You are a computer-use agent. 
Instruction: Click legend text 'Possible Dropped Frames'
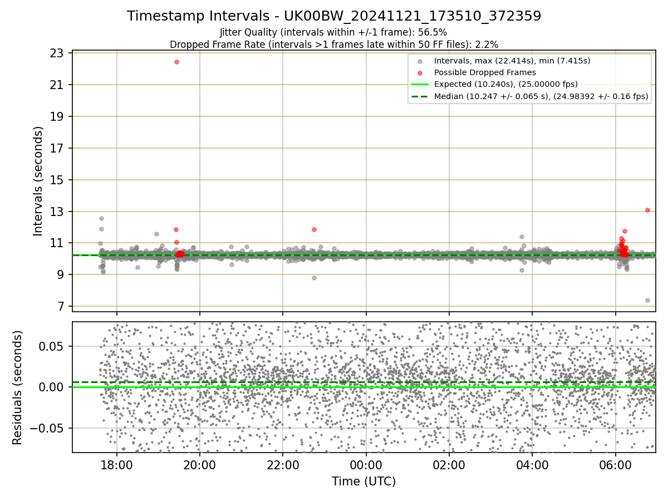point(485,72)
